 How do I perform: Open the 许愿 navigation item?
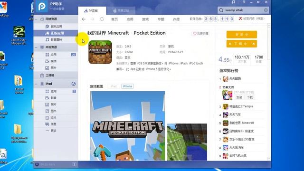(176, 19)
